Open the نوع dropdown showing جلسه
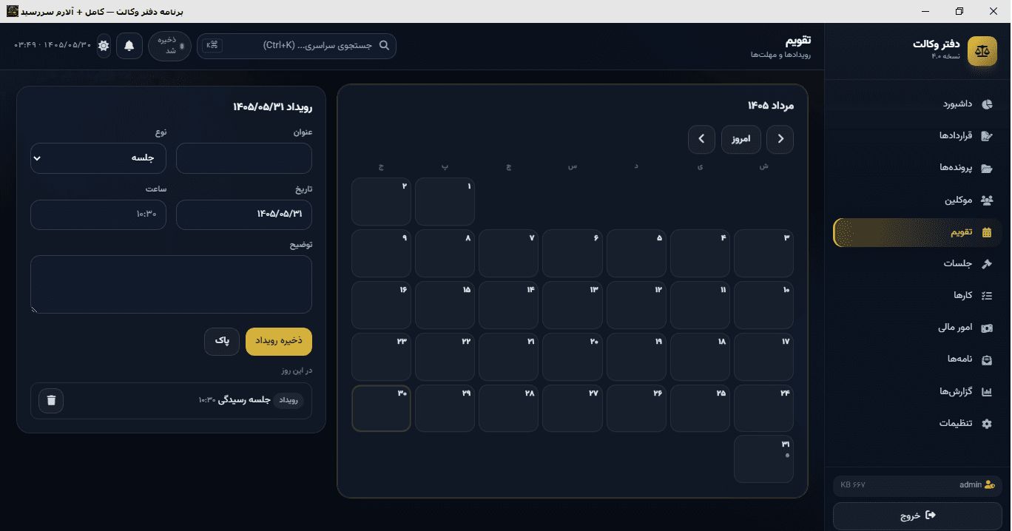Screen dimensions: 1012x531 tap(98, 158)
